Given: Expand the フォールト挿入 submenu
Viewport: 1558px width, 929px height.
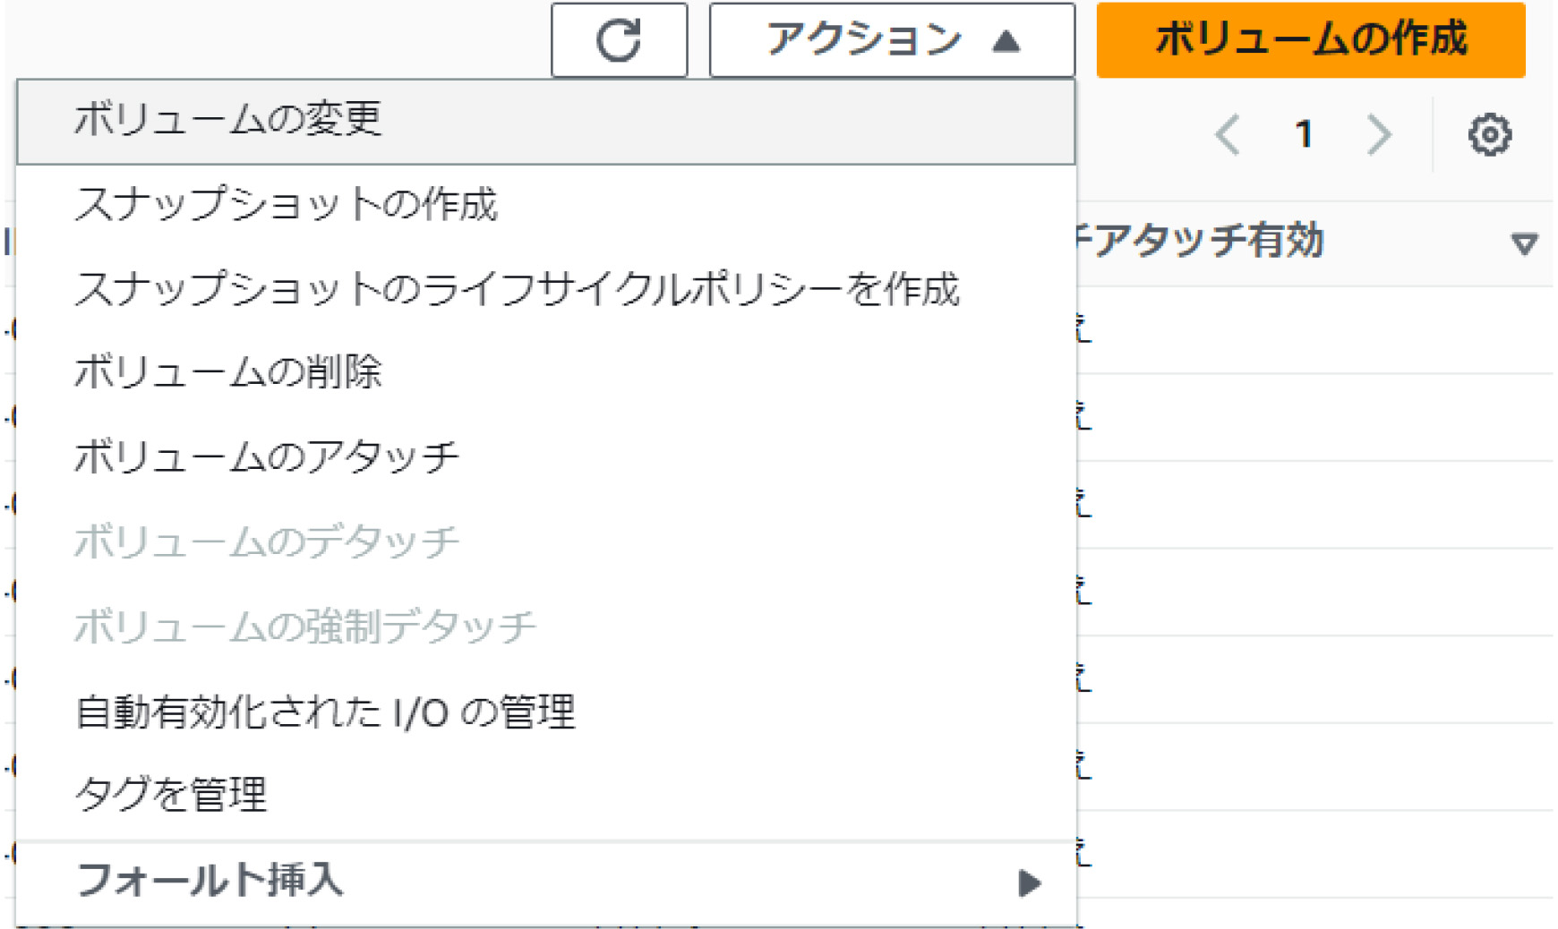Looking at the screenshot, I should [x=545, y=882].
